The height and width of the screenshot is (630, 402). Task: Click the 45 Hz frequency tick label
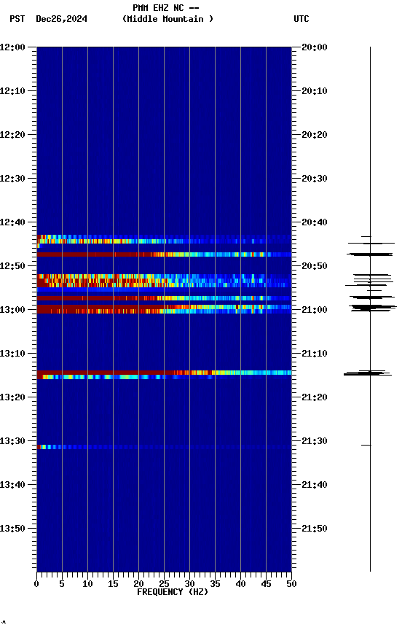tap(266, 584)
